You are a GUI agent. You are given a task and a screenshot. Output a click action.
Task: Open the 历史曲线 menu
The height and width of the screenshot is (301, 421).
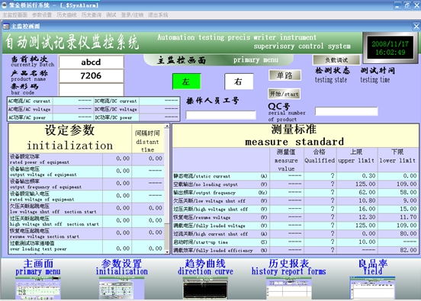(66, 15)
